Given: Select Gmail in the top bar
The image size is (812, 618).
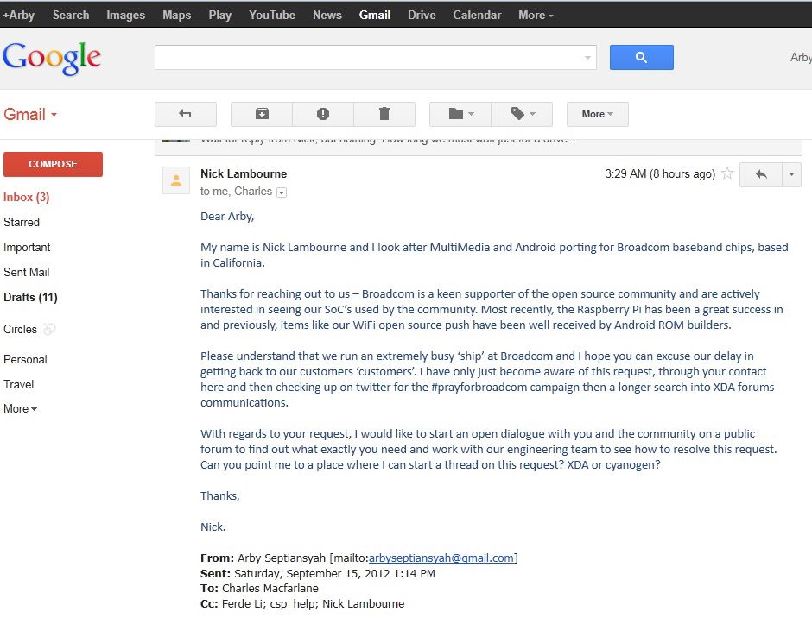Looking at the screenshot, I should pos(375,15).
